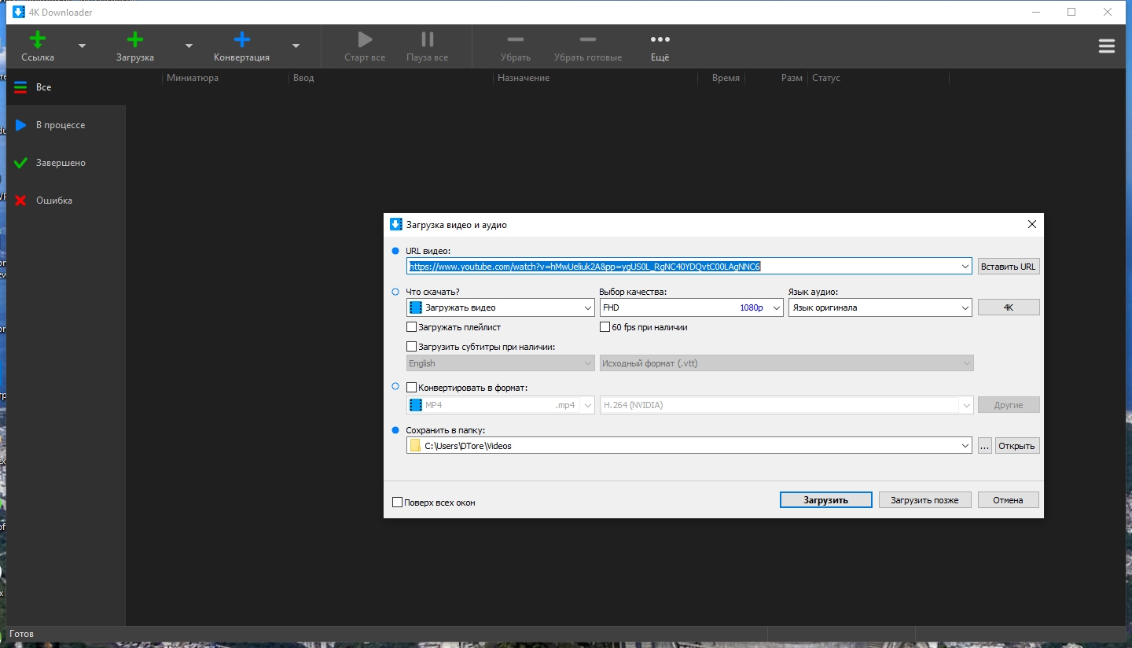This screenshot has height=648, width=1132.
Task: Click the URL видео input field
Action: (682, 267)
